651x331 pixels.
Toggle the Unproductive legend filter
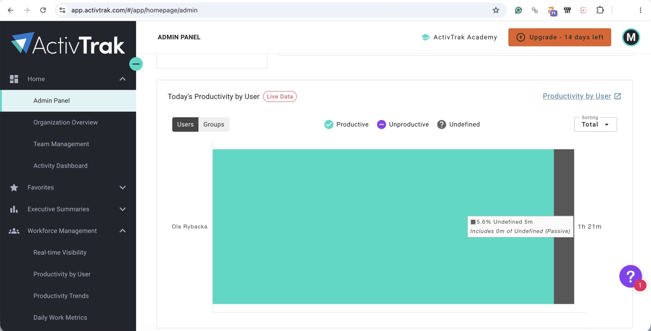point(403,125)
